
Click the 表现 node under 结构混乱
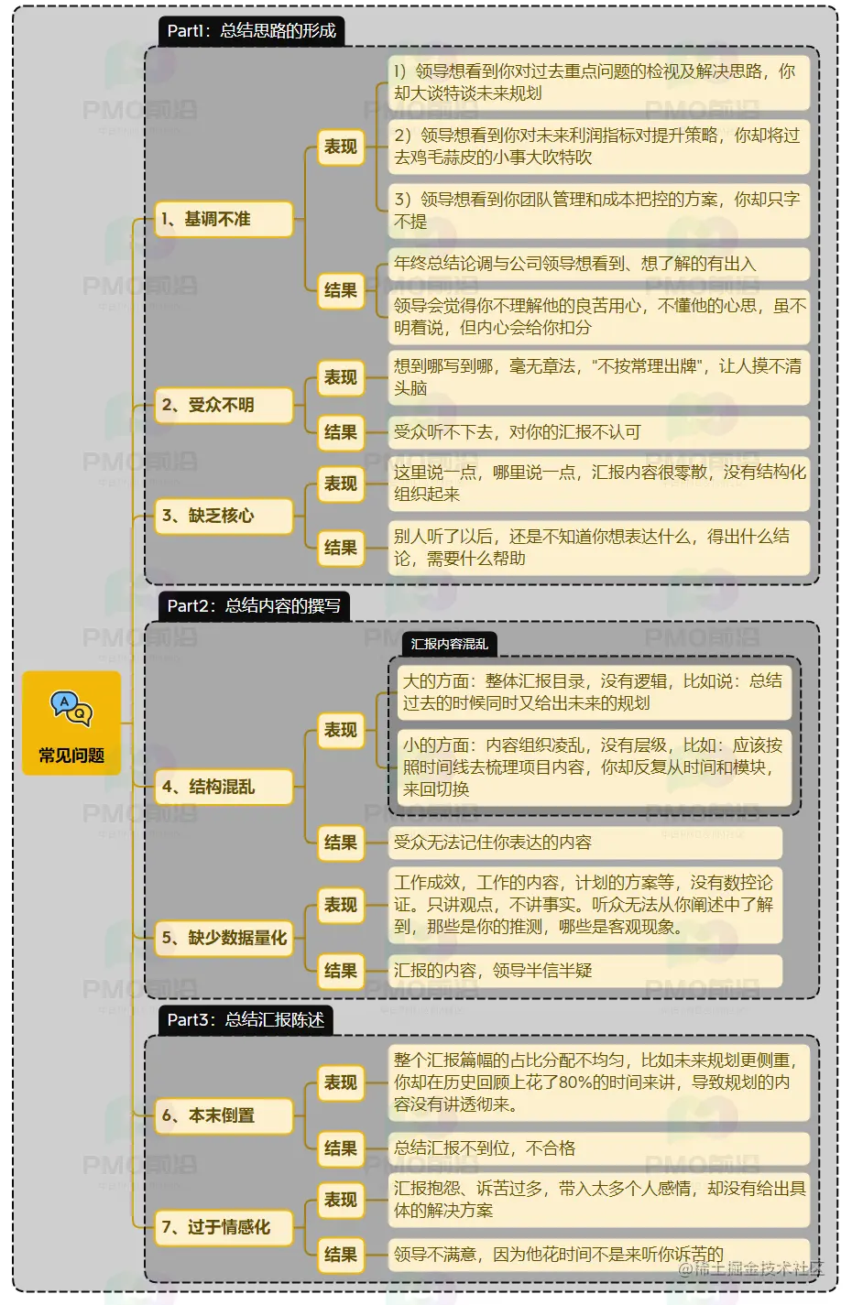click(x=341, y=730)
